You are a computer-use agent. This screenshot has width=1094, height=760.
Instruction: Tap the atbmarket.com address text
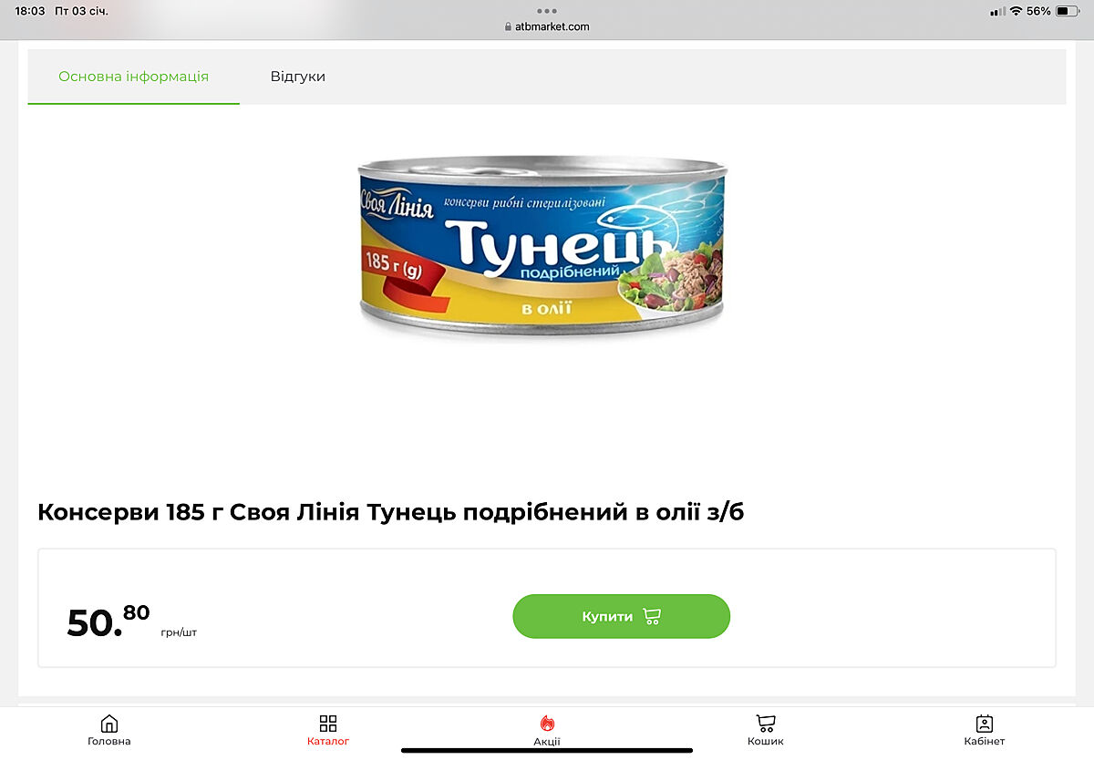pyautogui.click(x=552, y=26)
